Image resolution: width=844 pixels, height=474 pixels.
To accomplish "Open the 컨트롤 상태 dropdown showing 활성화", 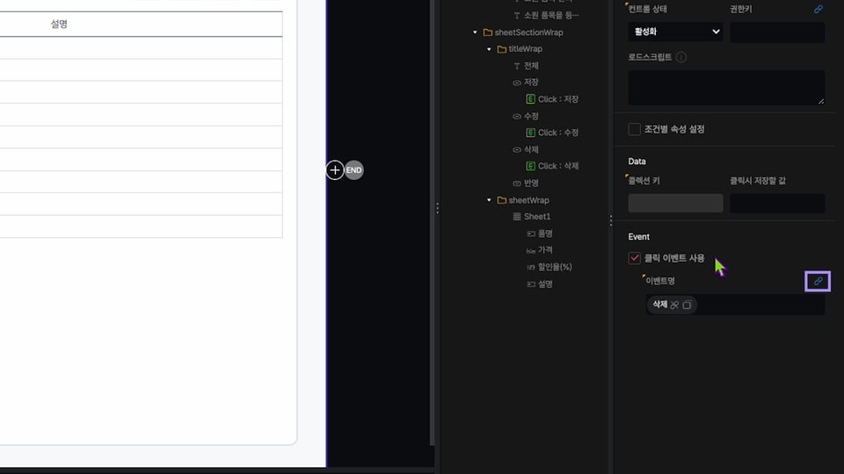I will [x=675, y=32].
